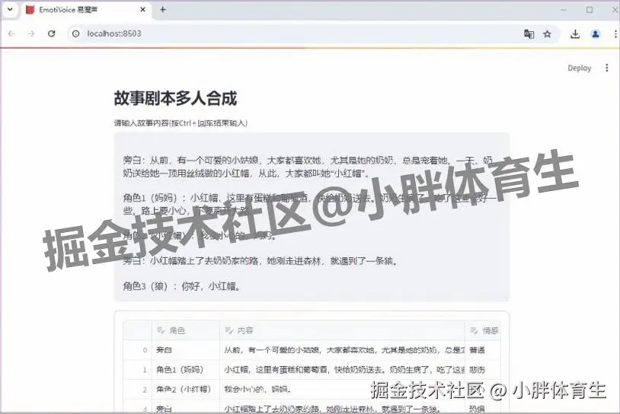620x414 pixels.
Task: Click the 悲伤 emotion cell
Action: pyautogui.click(x=483, y=370)
